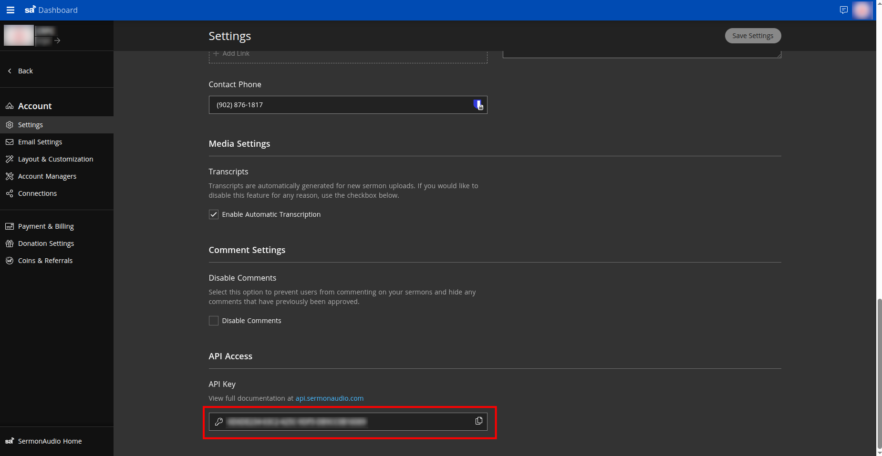Select Settings in the sidebar
Image resolution: width=882 pixels, height=456 pixels.
coord(57,125)
